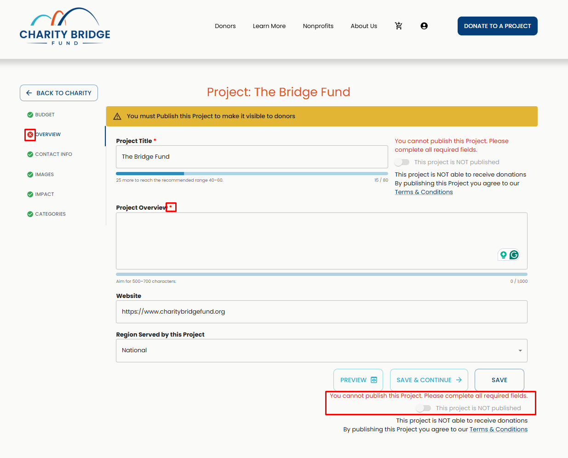Open the shopping cart icon

coord(399,26)
